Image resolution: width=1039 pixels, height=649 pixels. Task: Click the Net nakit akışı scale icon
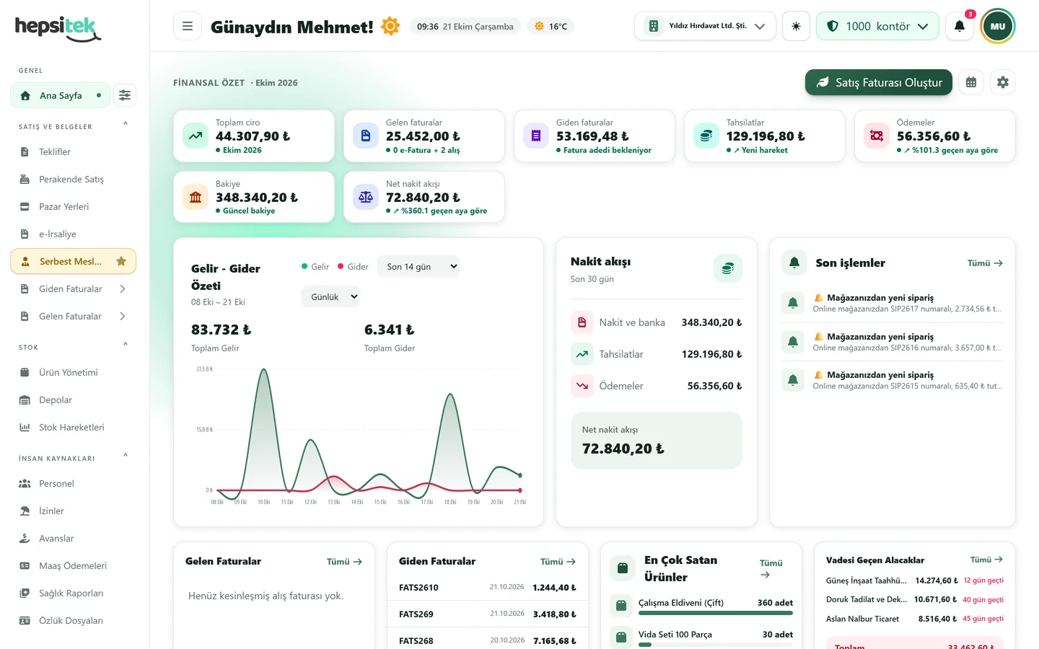tap(366, 197)
